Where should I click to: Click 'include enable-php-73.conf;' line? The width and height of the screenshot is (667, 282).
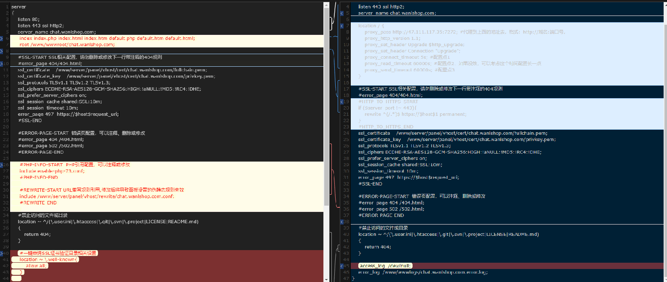52,171
